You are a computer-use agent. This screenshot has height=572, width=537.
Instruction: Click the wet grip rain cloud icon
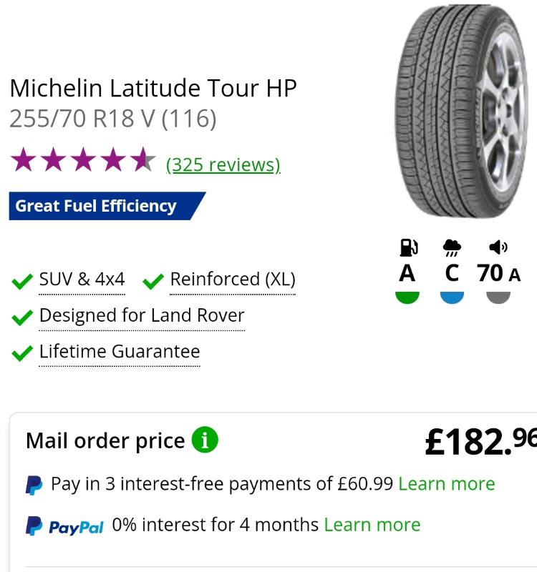(x=452, y=247)
